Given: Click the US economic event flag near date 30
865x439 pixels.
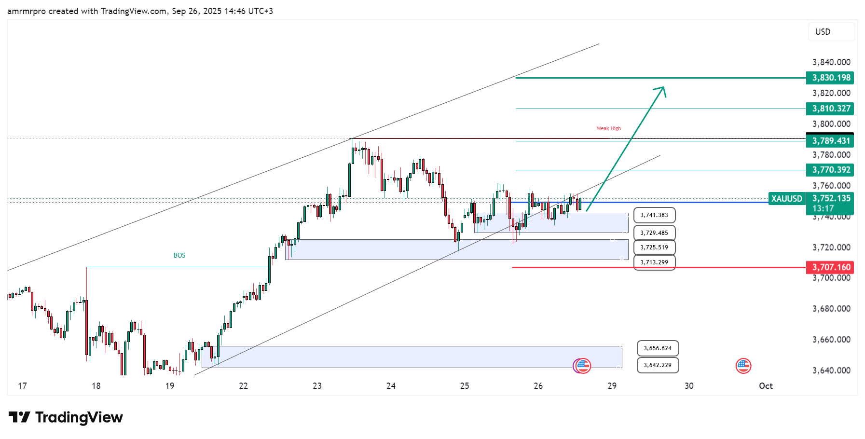Looking at the screenshot, I should click(x=743, y=366).
